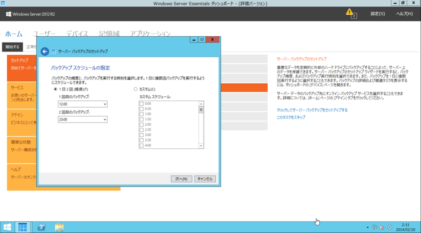Check the 3:00 custom schedule box
421x233 pixels.
142,135
